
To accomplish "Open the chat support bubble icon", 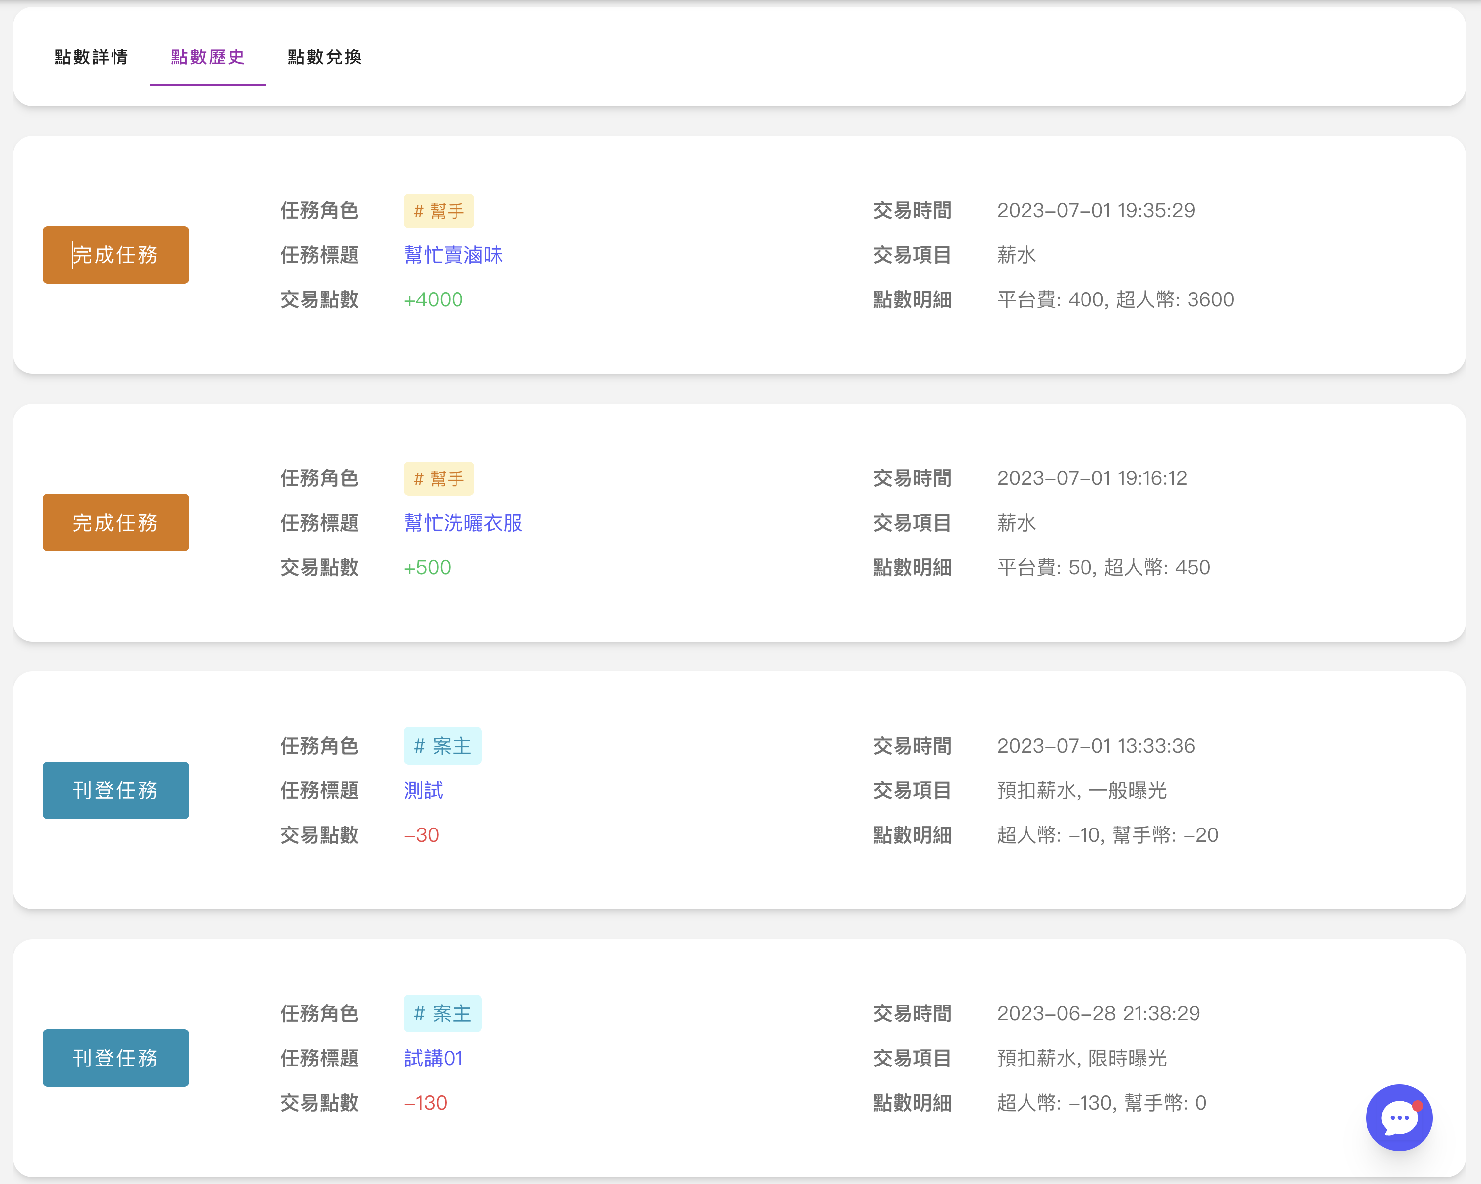I will (1399, 1118).
